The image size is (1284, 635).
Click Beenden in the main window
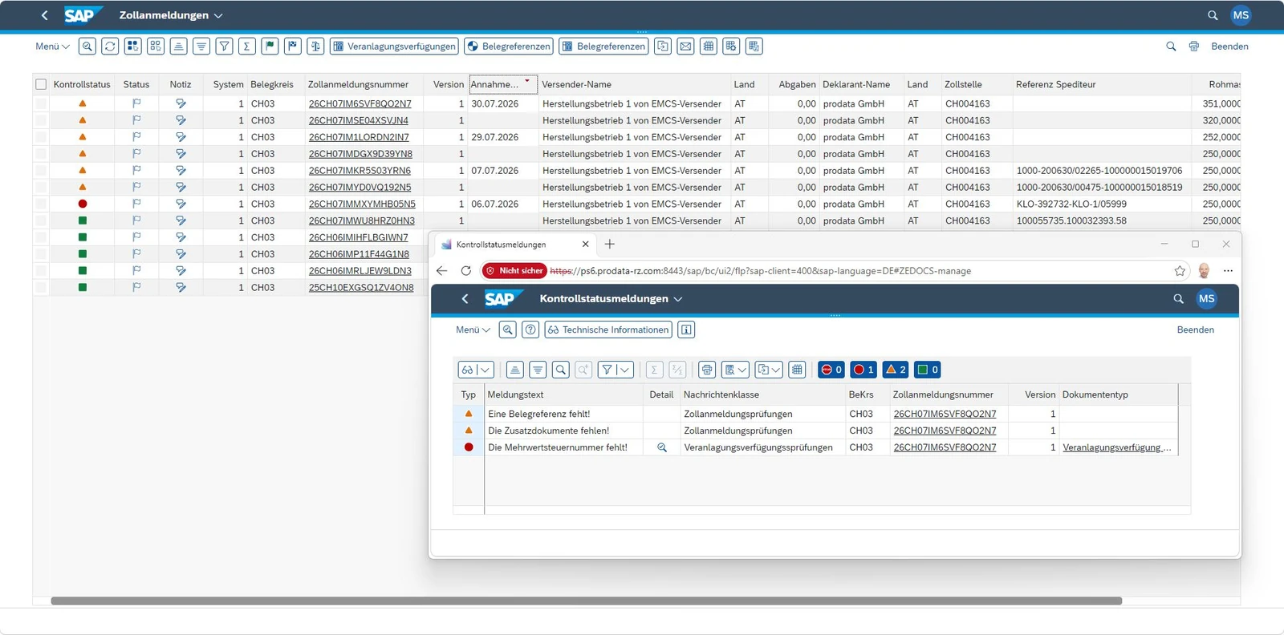(1229, 47)
